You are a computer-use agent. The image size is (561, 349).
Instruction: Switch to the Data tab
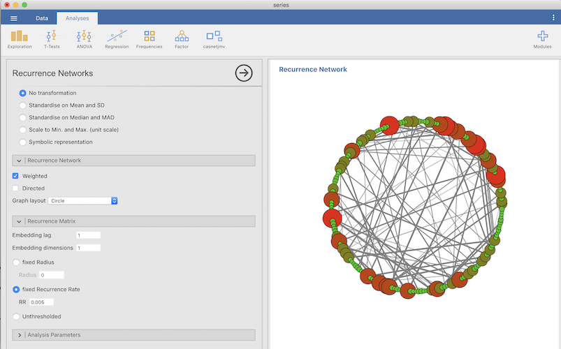click(42, 18)
